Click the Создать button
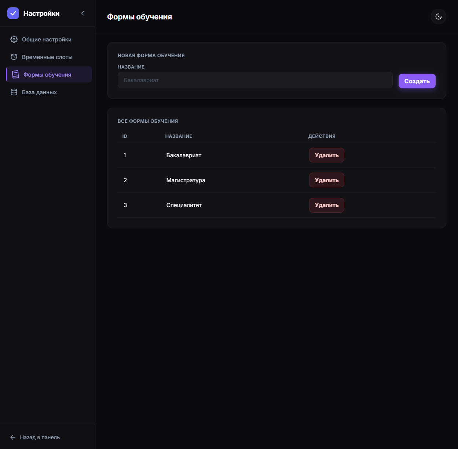Viewport: 458px width, 449px height. [417, 81]
